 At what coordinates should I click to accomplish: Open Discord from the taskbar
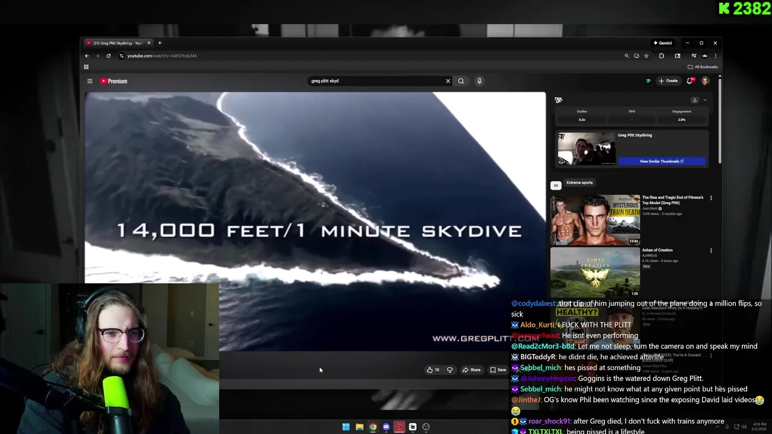click(x=386, y=427)
